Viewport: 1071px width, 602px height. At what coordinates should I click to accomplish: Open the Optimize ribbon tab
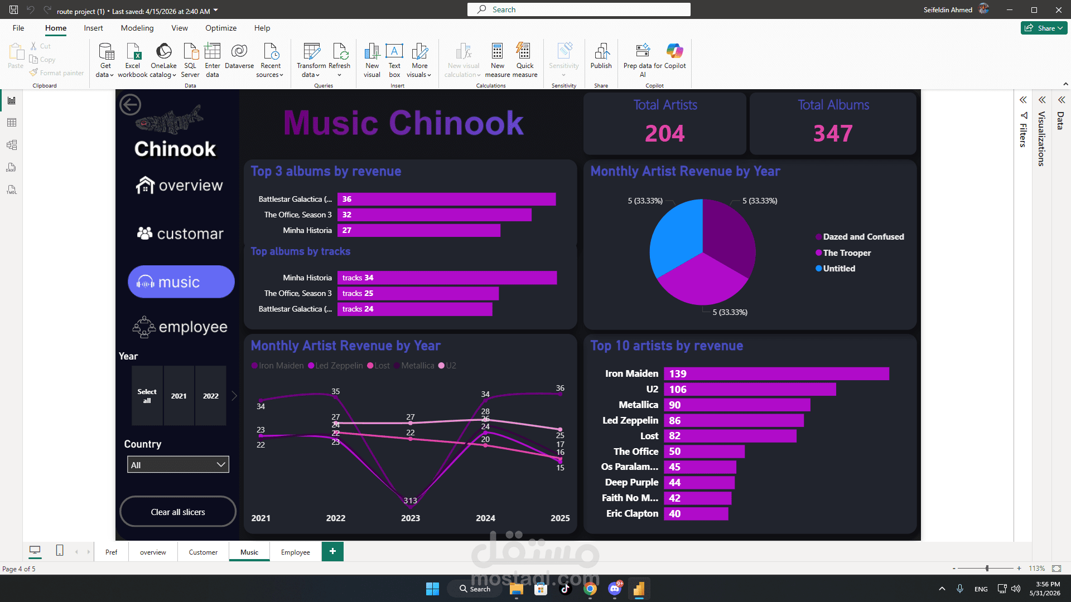[x=221, y=28]
